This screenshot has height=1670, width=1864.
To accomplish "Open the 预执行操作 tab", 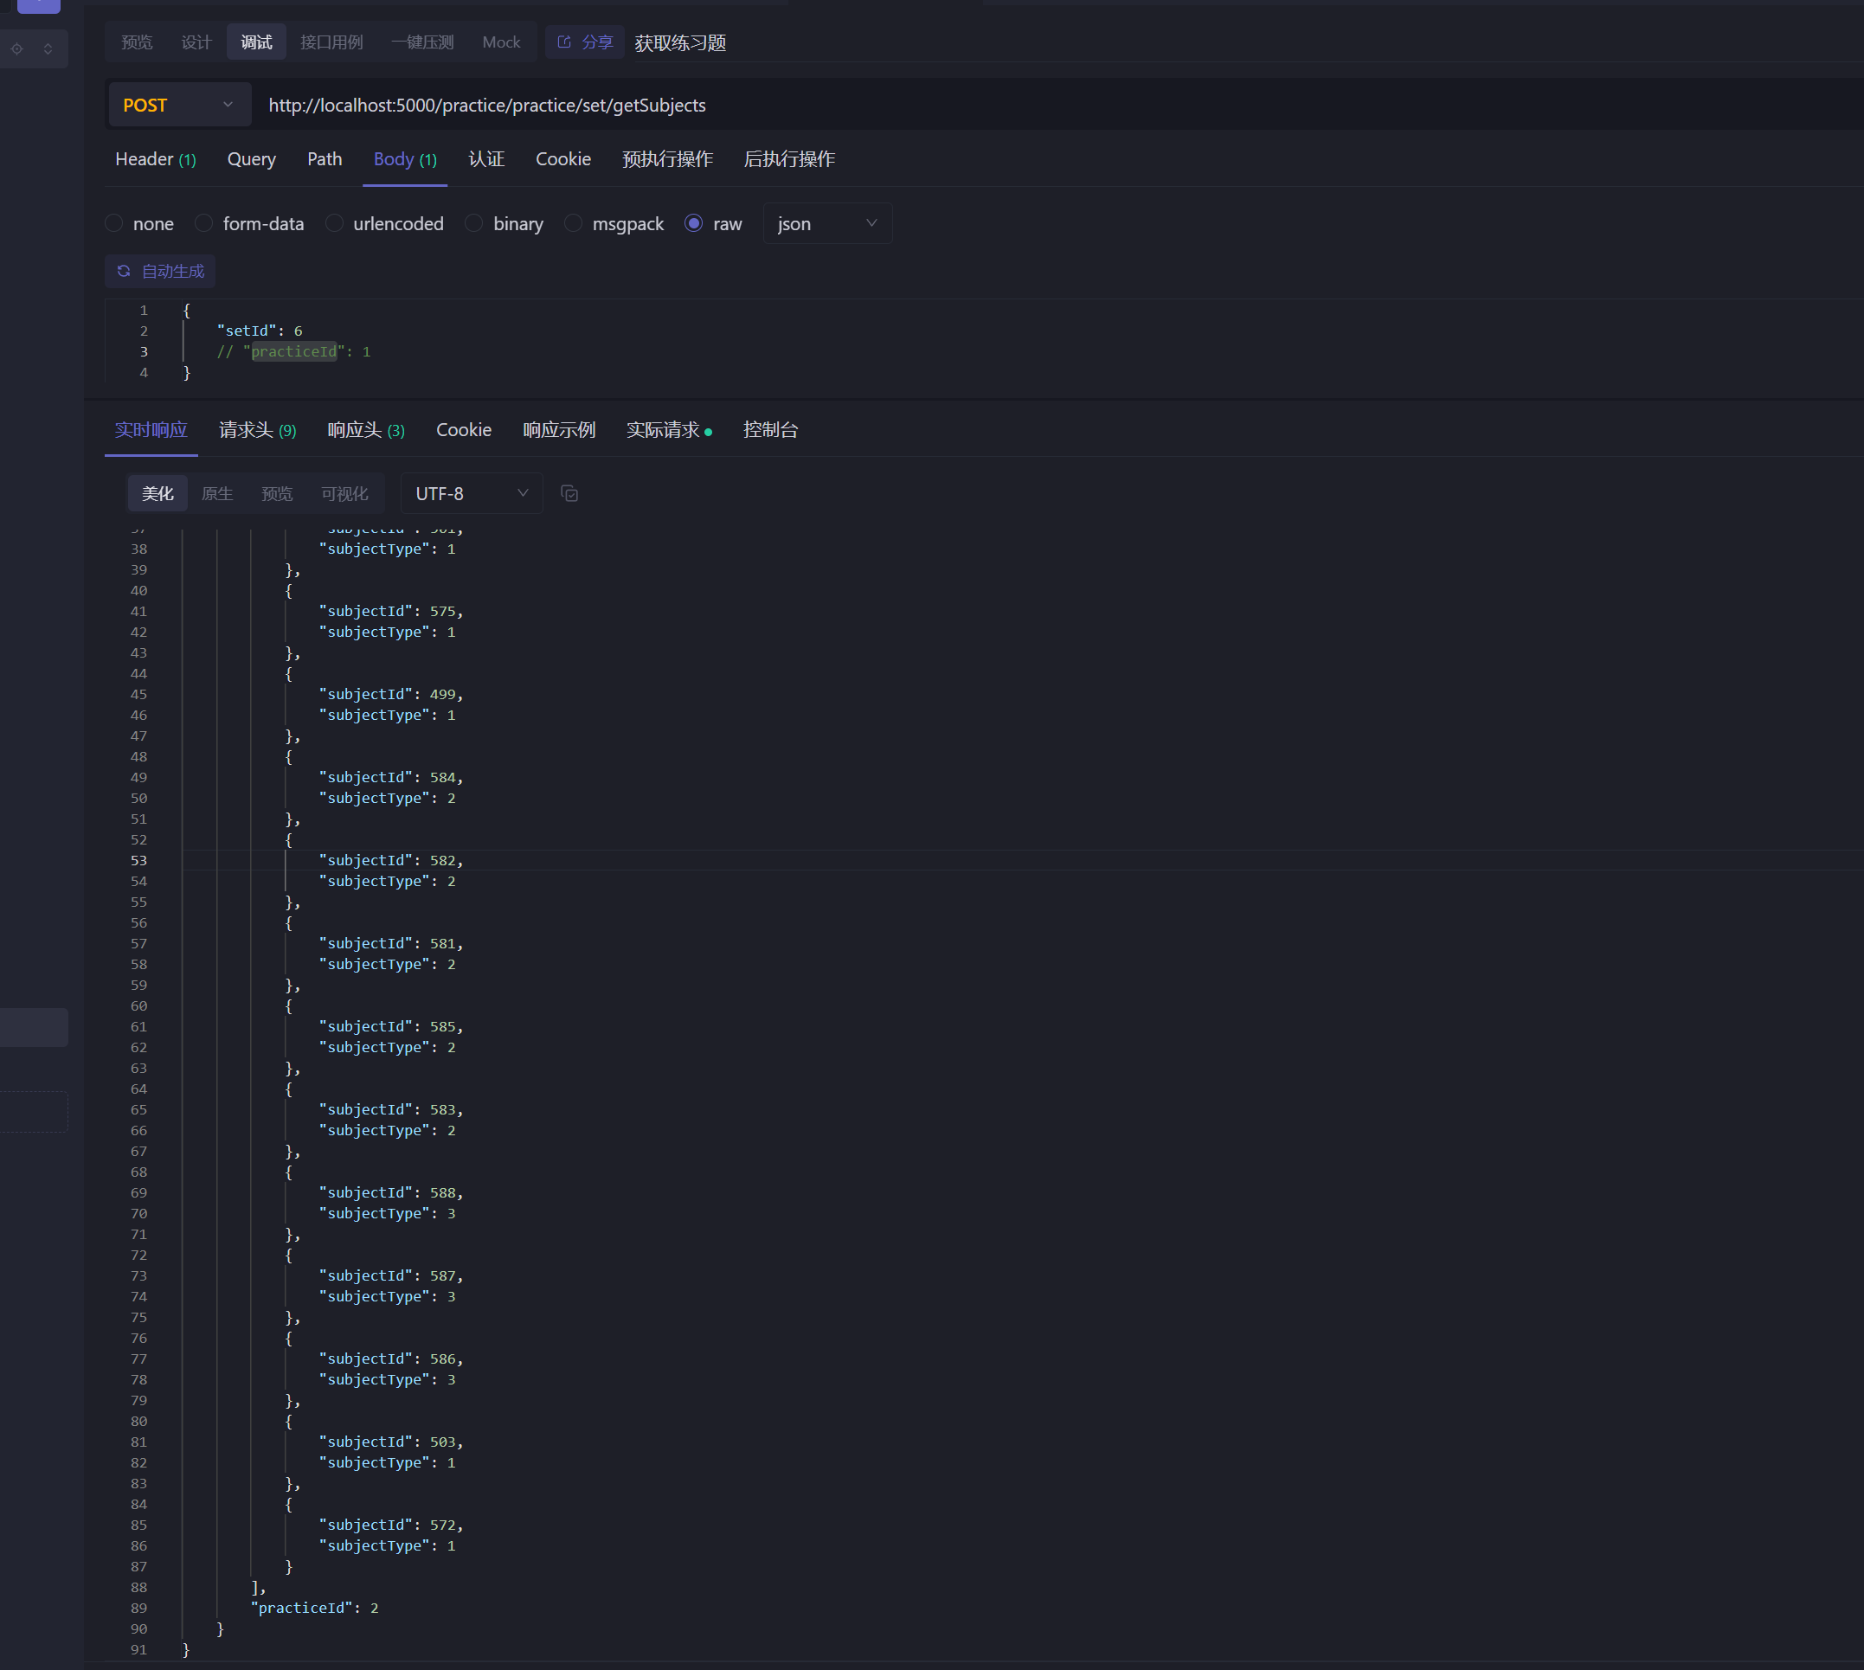I will pos(667,160).
